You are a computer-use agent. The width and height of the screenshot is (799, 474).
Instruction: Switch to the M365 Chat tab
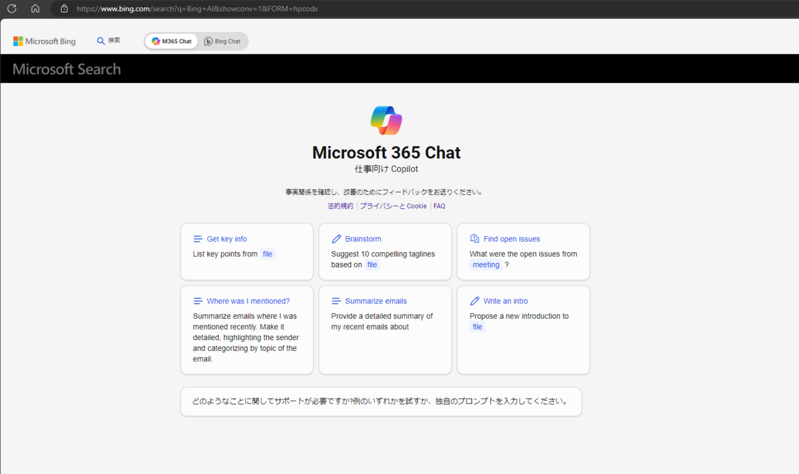tap(172, 41)
